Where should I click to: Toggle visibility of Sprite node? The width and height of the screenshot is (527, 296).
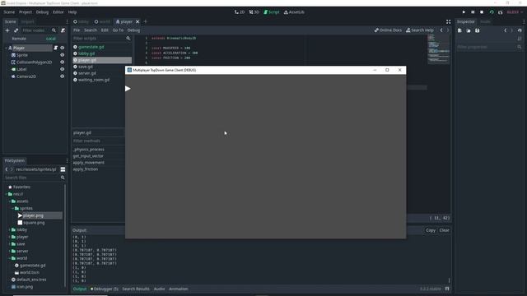click(63, 55)
